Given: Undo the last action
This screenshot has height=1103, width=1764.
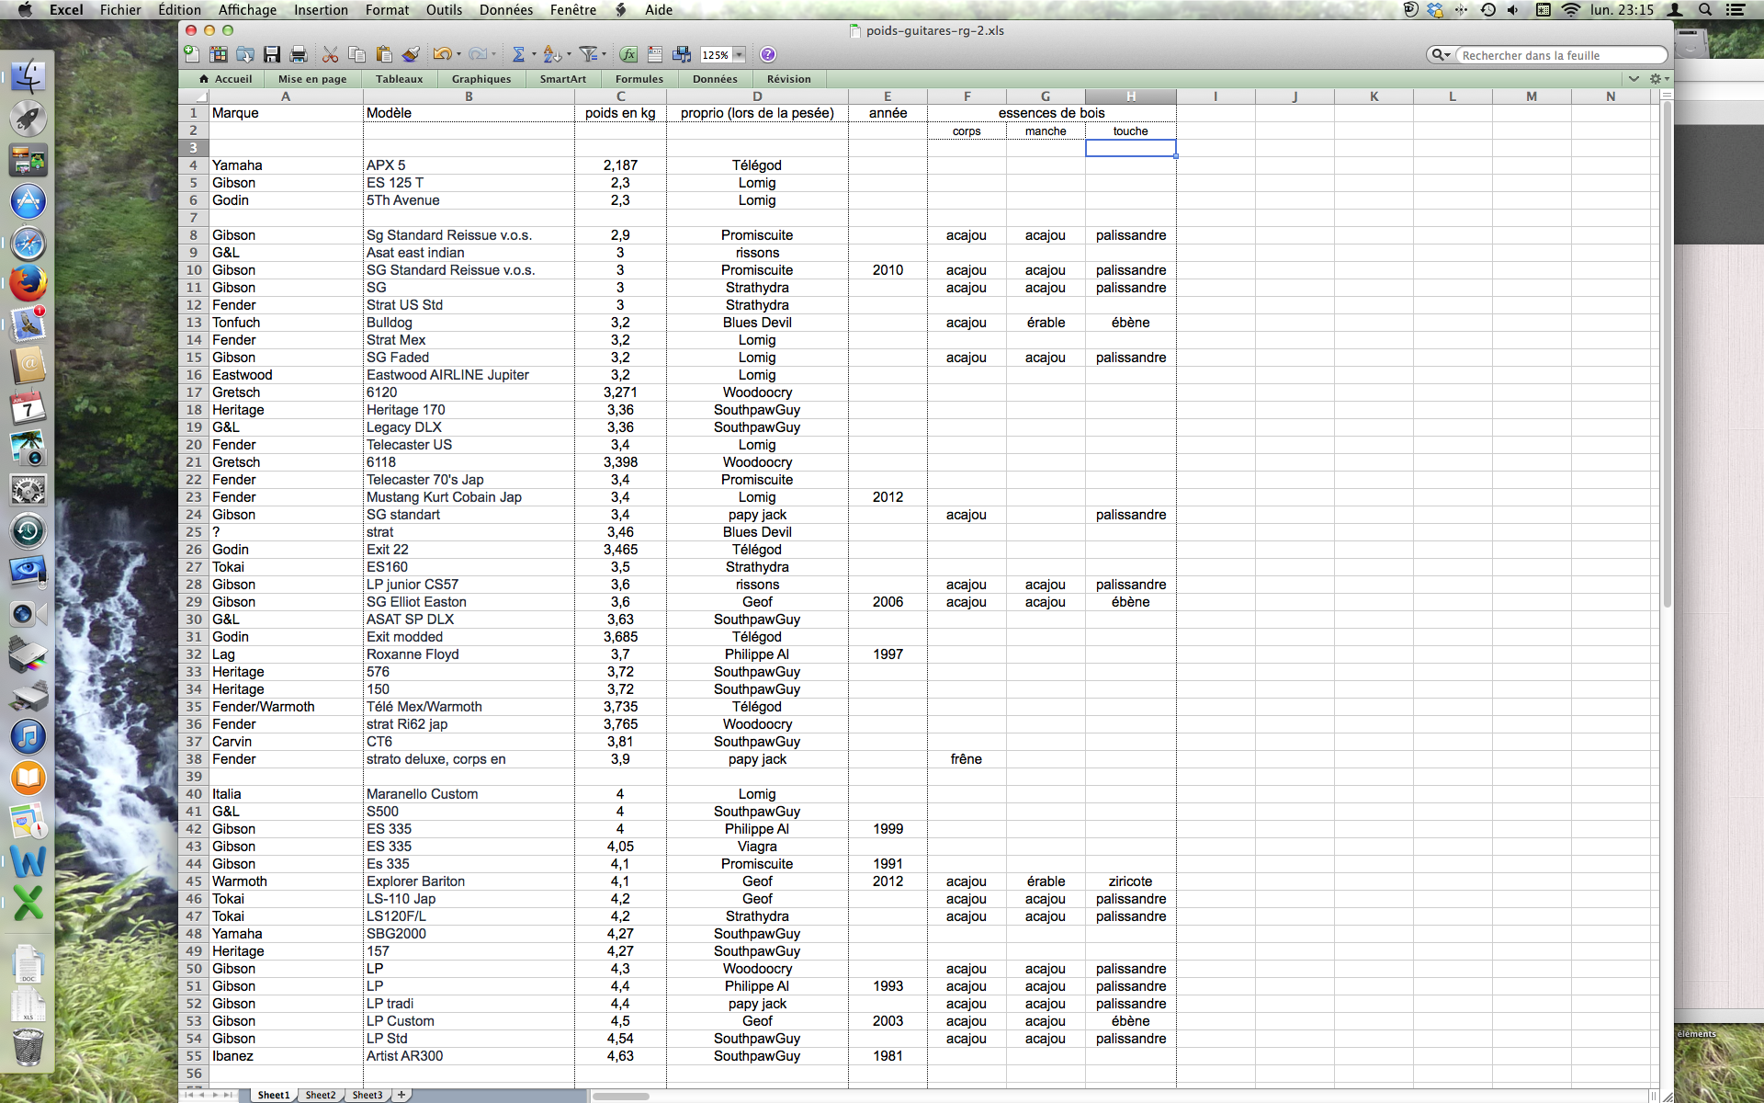Looking at the screenshot, I should tap(442, 54).
